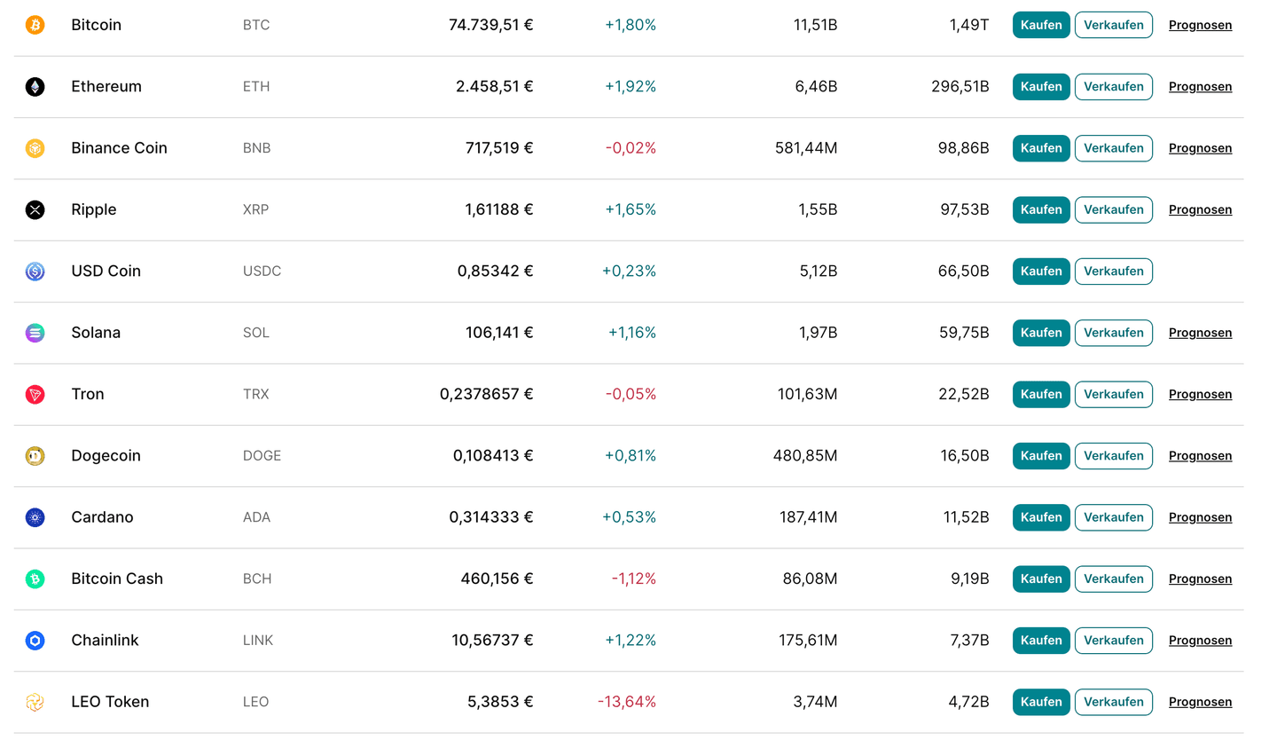Select the Bitcoin Cash name
Image resolution: width=1277 pixels, height=740 pixels.
117,579
